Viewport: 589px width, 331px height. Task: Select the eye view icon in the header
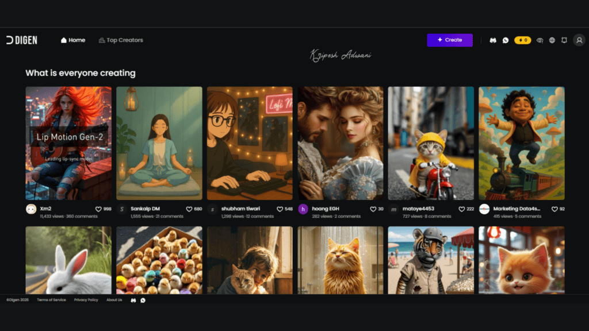(540, 40)
